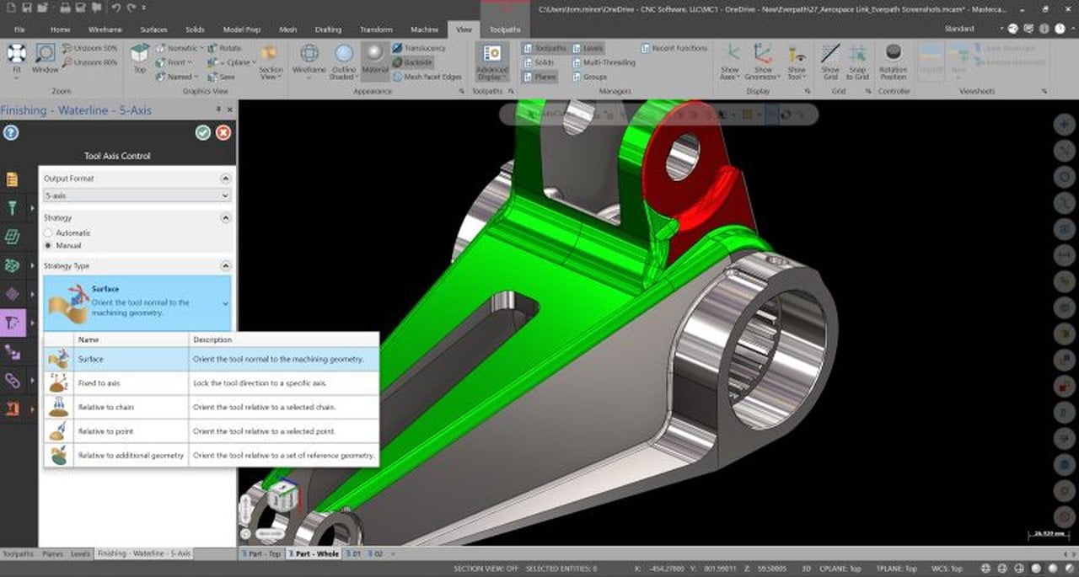Toggle the Translucency option
The width and height of the screenshot is (1079, 577).
pyautogui.click(x=419, y=49)
